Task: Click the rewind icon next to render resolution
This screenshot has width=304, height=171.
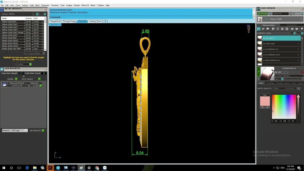Action: pyautogui.click(x=291, y=14)
